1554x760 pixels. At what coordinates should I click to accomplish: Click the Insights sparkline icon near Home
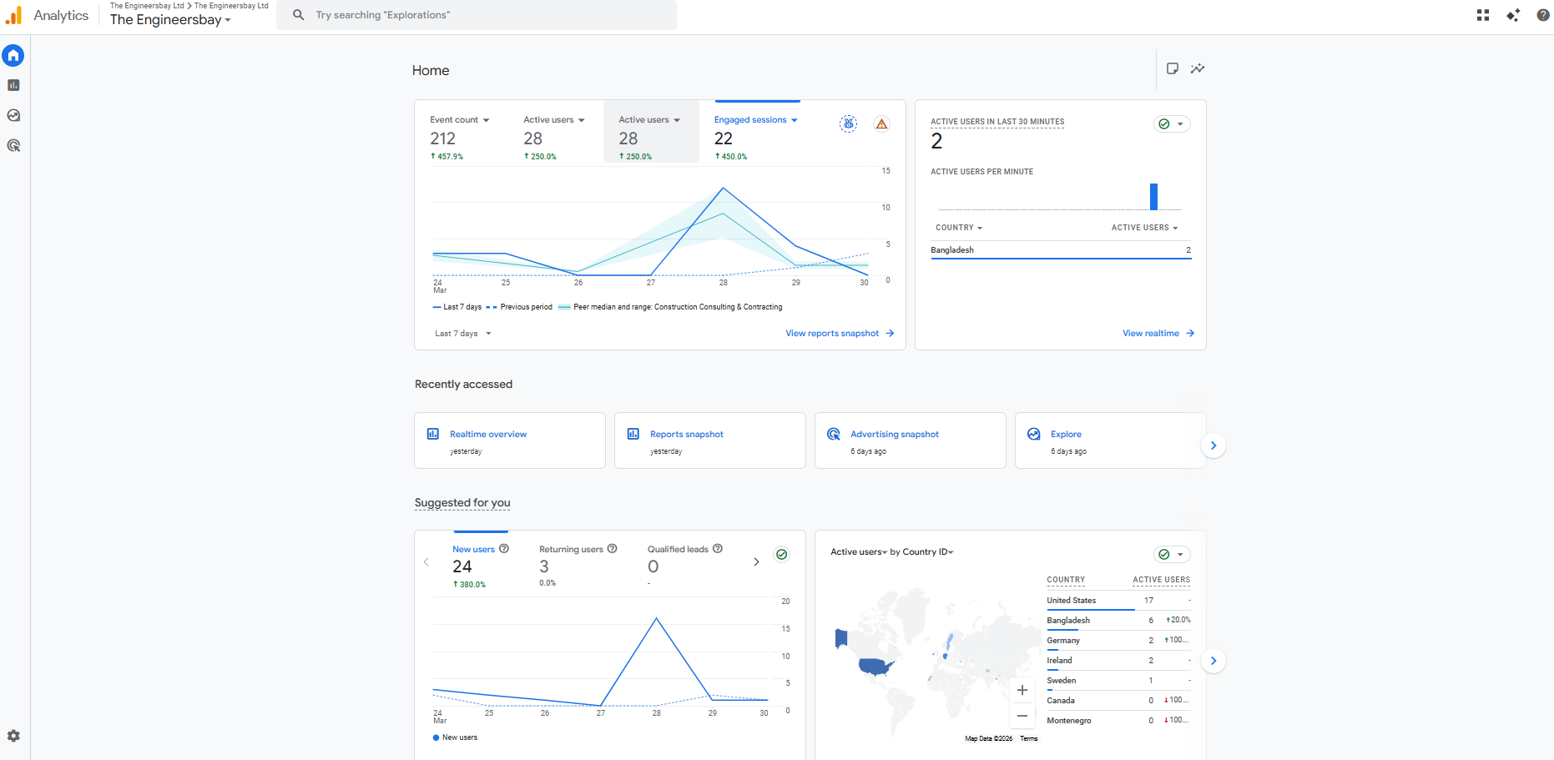coord(1198,68)
